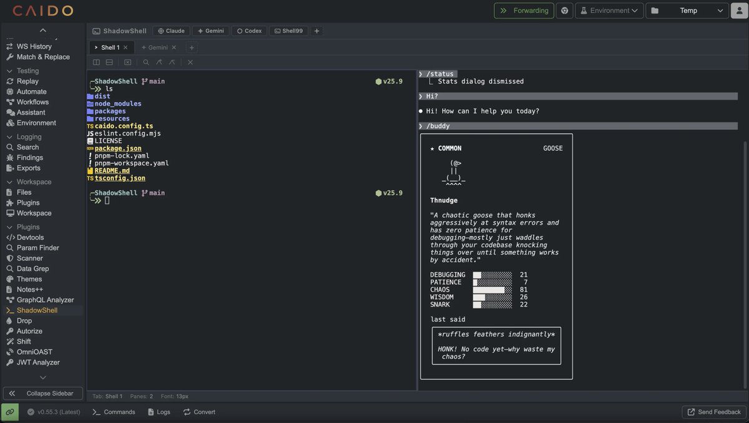
Task: Open the Temp project dropdown
Action: [x=687, y=11]
